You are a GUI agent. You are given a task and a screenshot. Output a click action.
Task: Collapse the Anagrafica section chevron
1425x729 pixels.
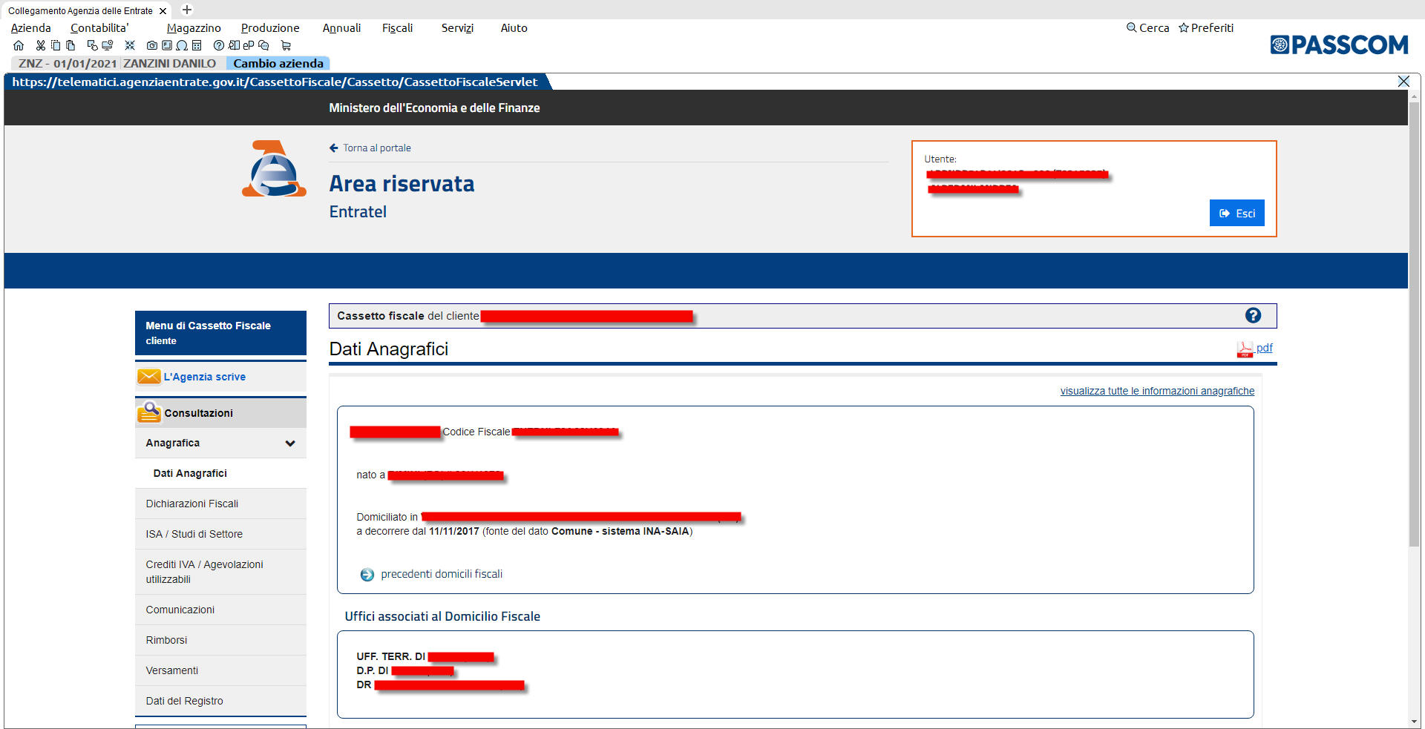coord(290,443)
